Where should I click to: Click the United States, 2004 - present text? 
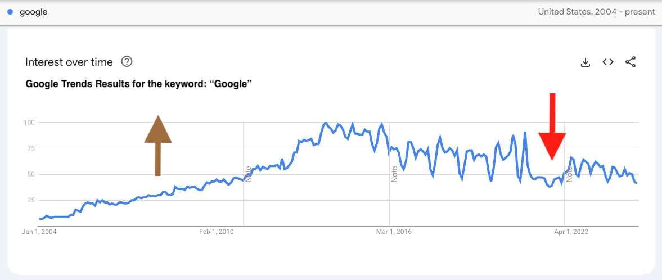596,12
